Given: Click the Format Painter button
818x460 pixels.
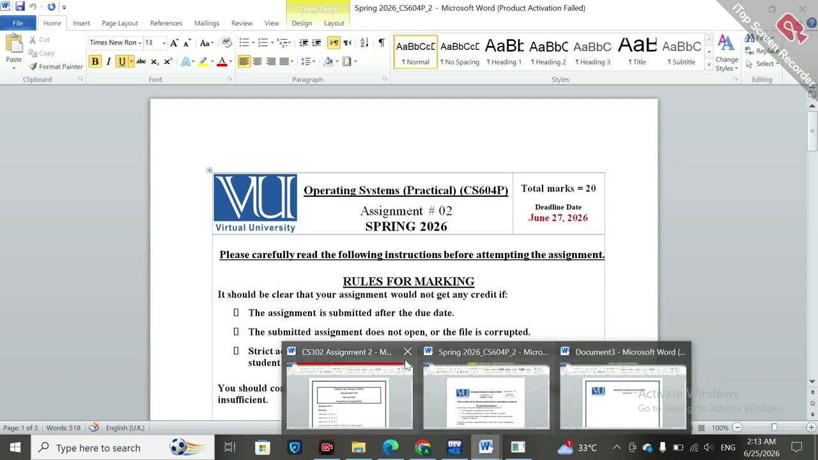Looking at the screenshot, I should point(56,66).
